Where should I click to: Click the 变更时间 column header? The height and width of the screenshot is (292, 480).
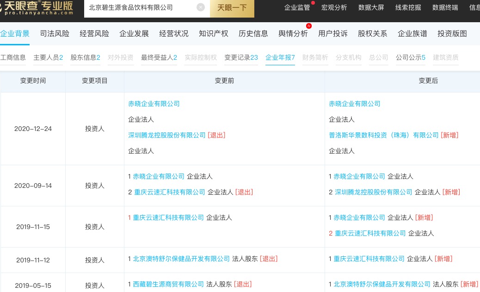point(33,81)
